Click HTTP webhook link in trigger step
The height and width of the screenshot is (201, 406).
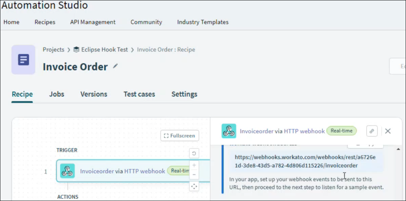[144, 171]
